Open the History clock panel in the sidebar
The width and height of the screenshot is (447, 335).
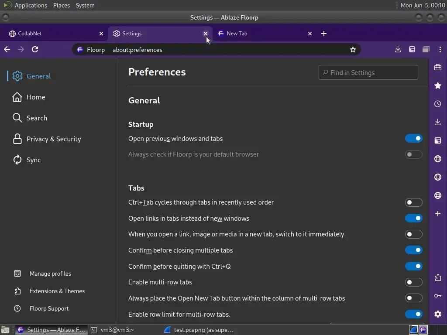pos(438,104)
